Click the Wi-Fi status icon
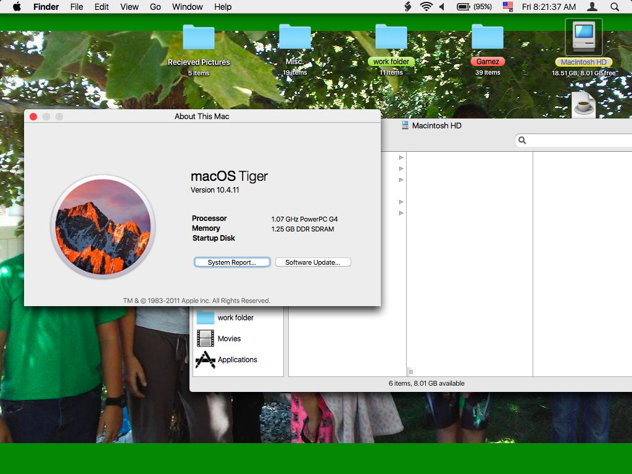 click(426, 7)
